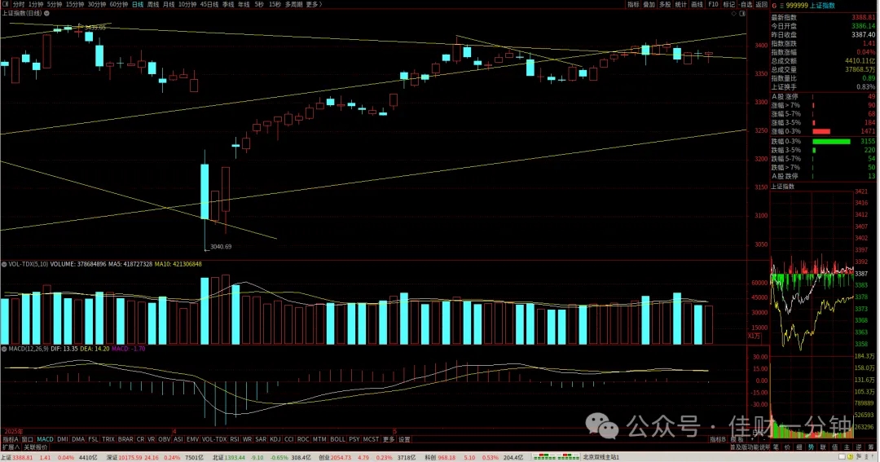This screenshot has height=462, width=880.
Task: Click the round icon before MACD(12,26,9)
Action: (x=4, y=349)
